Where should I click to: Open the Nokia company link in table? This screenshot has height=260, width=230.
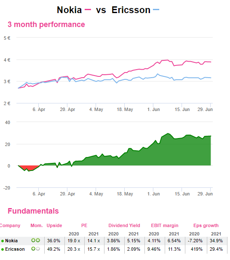[11, 241]
